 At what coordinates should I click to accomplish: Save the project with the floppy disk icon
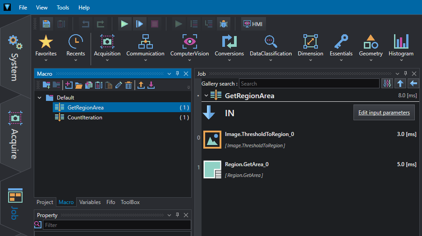[x=46, y=24]
